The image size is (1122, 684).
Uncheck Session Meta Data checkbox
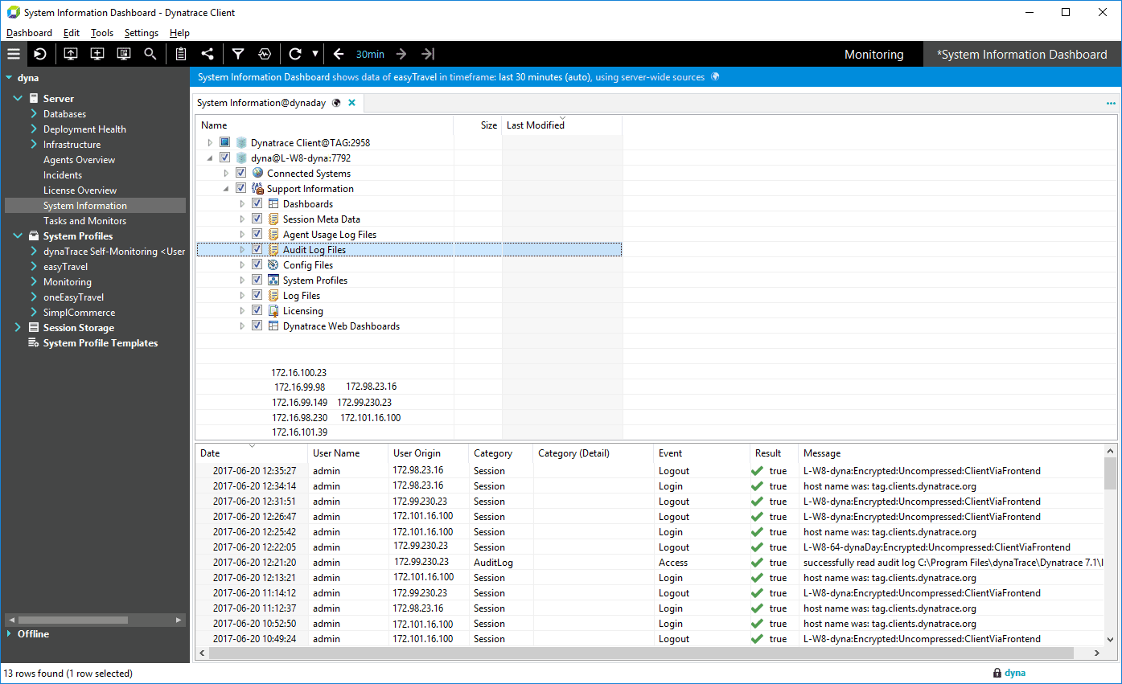click(x=257, y=219)
